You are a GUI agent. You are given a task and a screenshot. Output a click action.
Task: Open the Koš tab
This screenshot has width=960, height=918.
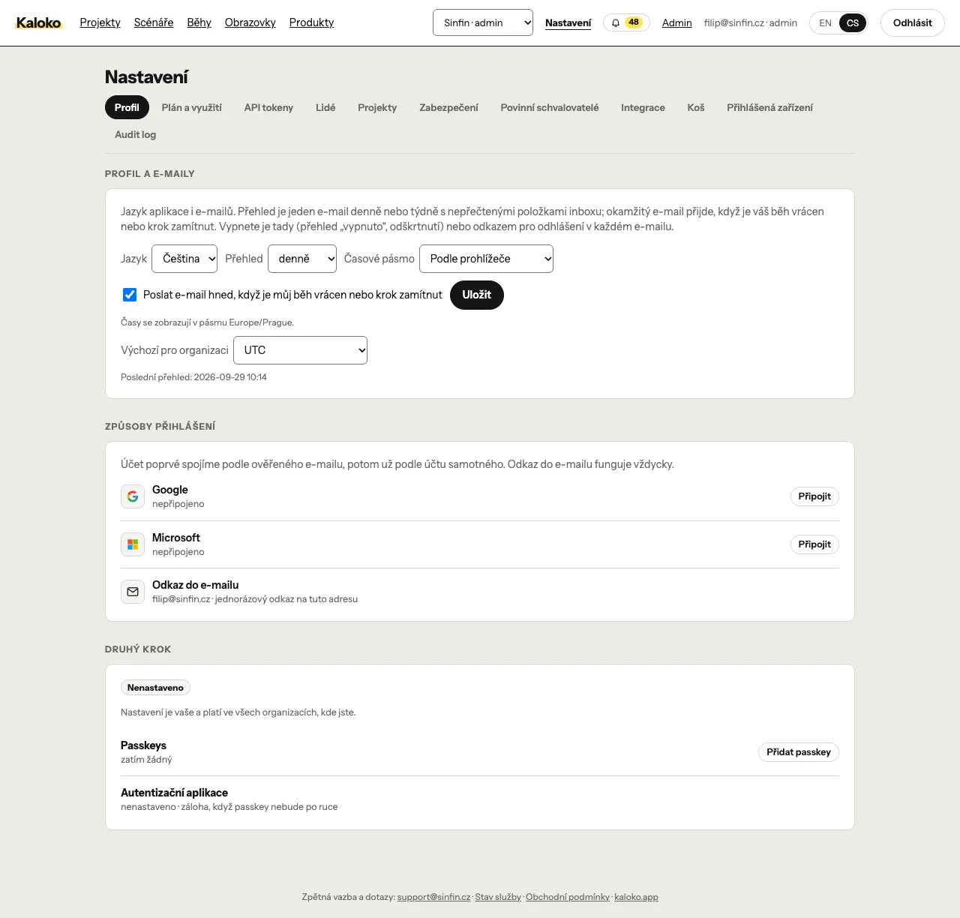click(x=696, y=107)
